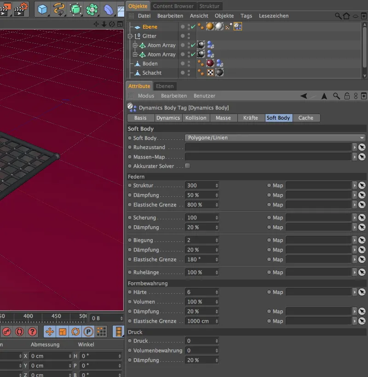Click the arrow beside Ruhezustand link field
This screenshot has width=368, height=377.
point(355,147)
